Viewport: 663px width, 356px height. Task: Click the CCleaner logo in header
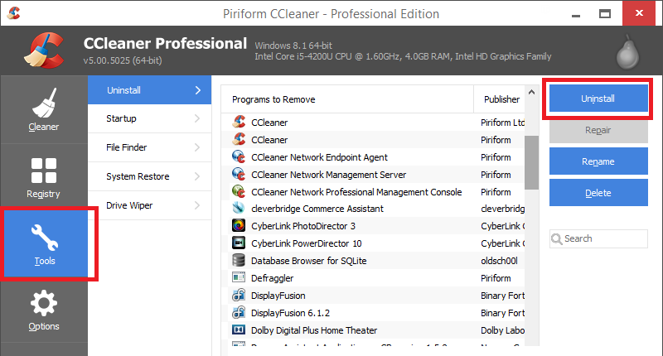coord(45,51)
